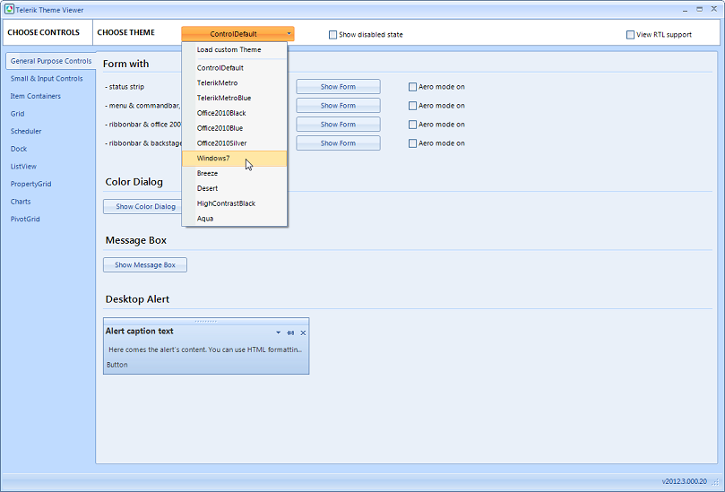Choose Office2010Silver theme
The height and width of the screenshot is (492, 725).
pyautogui.click(x=235, y=143)
